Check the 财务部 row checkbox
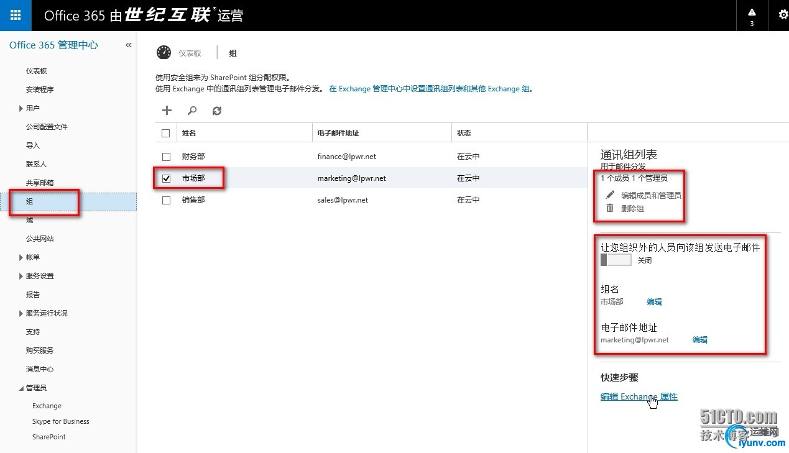Screen dimensions: 789x453 click(166, 157)
